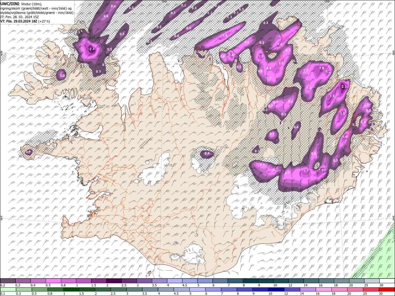Pick the bright red swatch after 30
Viewport: 395px width, 296px height.
click(387, 290)
